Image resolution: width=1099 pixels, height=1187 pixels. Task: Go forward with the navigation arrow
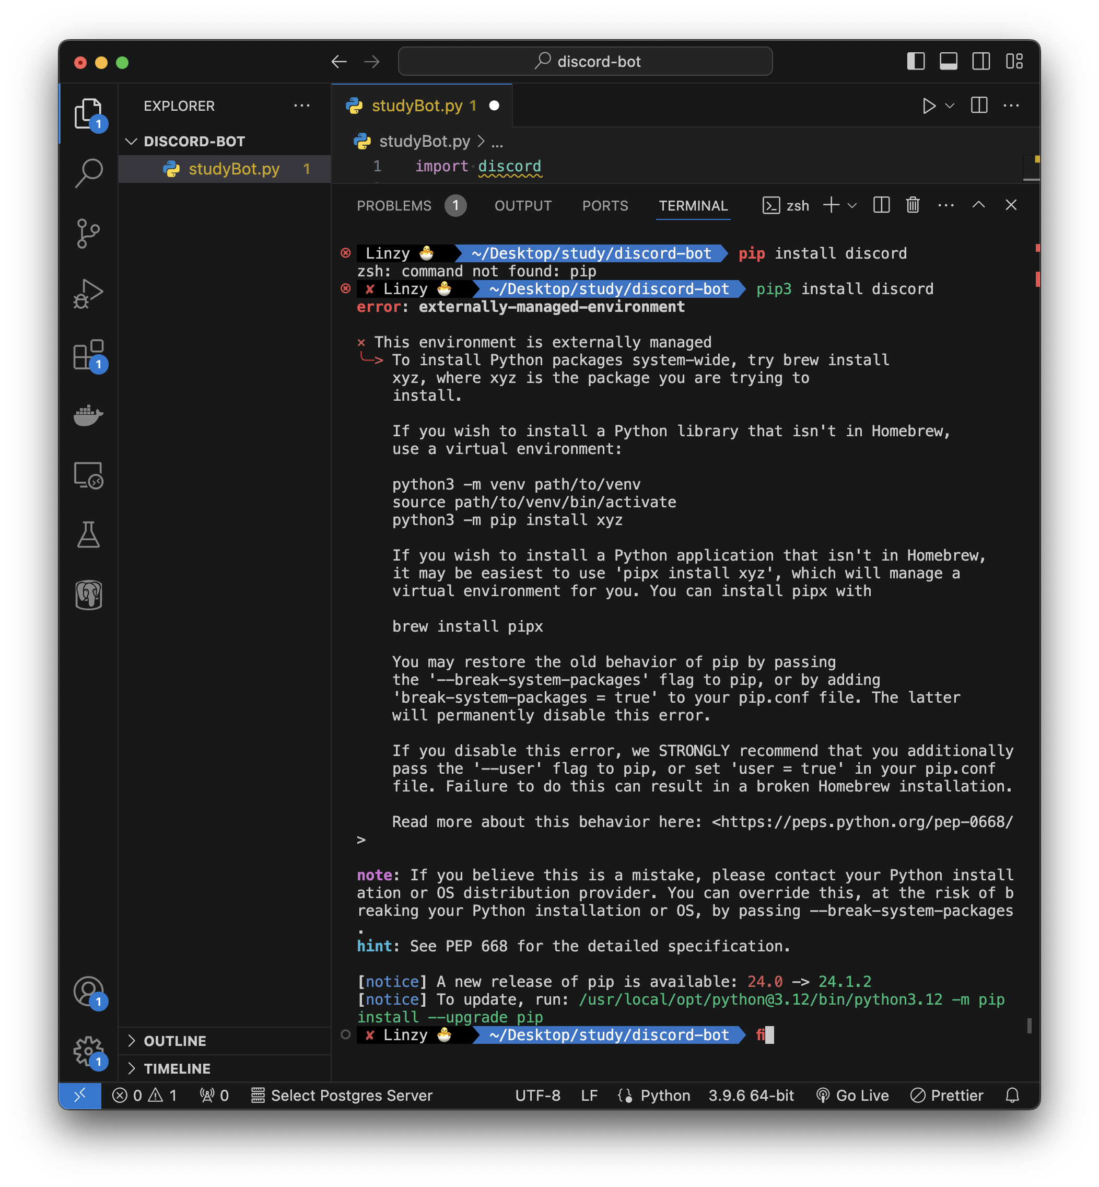point(372,61)
